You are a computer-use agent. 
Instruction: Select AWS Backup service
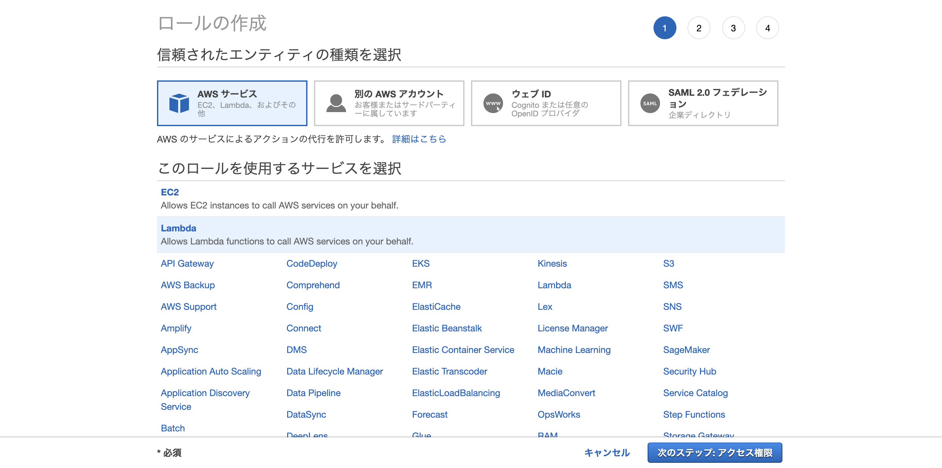[x=188, y=285]
